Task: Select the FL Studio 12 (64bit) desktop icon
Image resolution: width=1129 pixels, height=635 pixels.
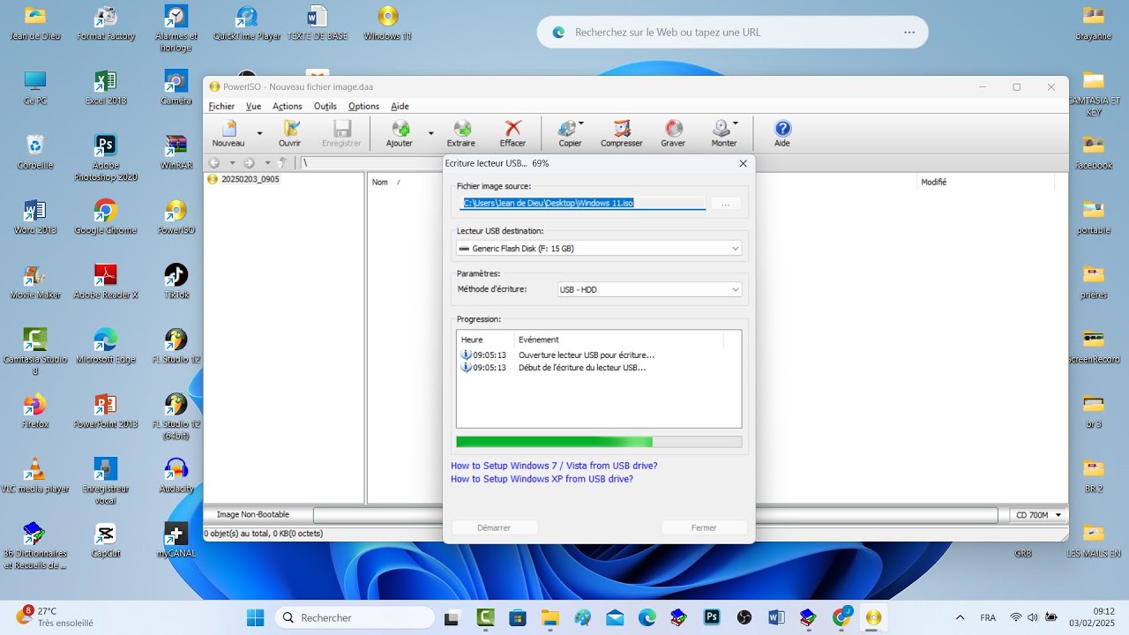Action: click(x=176, y=416)
